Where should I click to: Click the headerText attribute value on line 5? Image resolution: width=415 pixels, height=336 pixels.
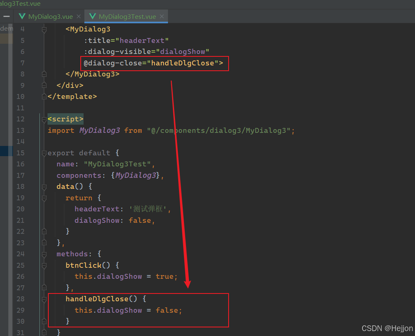[142, 40]
